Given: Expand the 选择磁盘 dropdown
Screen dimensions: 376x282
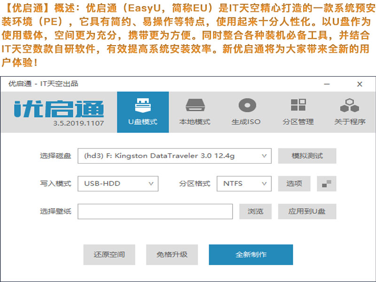Looking at the screenshot, I should point(174,156).
